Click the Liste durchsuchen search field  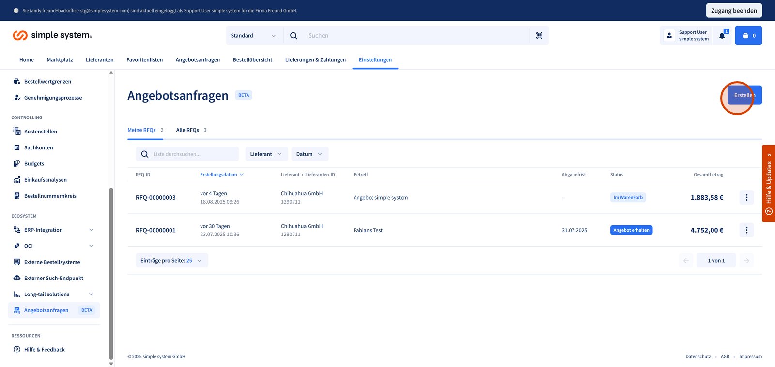click(x=194, y=154)
